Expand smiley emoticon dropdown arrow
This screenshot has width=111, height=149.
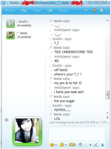[x=56, y=145]
